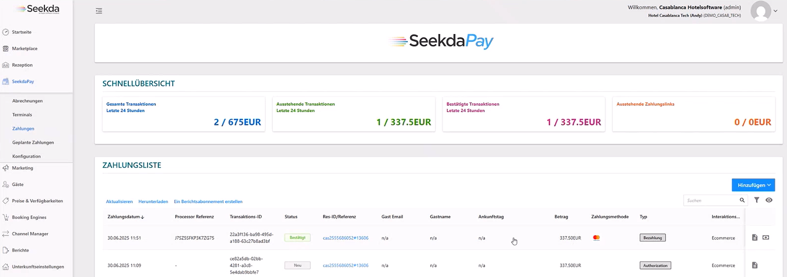787x277 pixels.
Task: Open details document icon for 11:09 payment
Action: 754,265
